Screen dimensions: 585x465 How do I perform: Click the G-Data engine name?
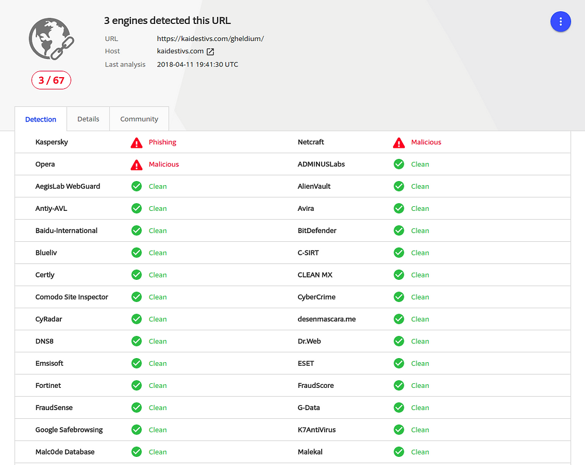[x=308, y=408]
